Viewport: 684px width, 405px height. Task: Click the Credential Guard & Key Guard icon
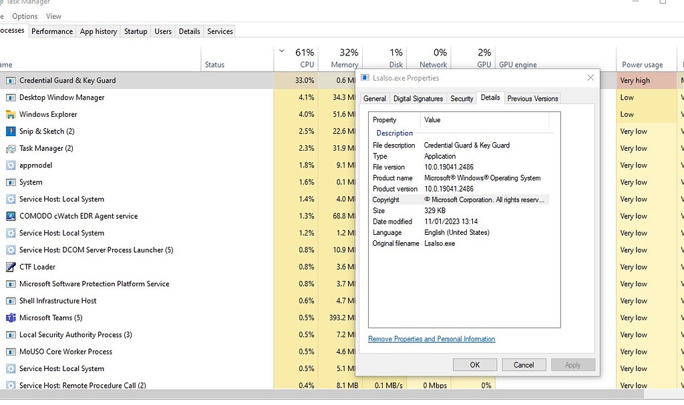[x=11, y=80]
